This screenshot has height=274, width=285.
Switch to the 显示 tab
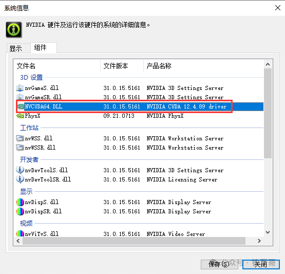(x=18, y=48)
